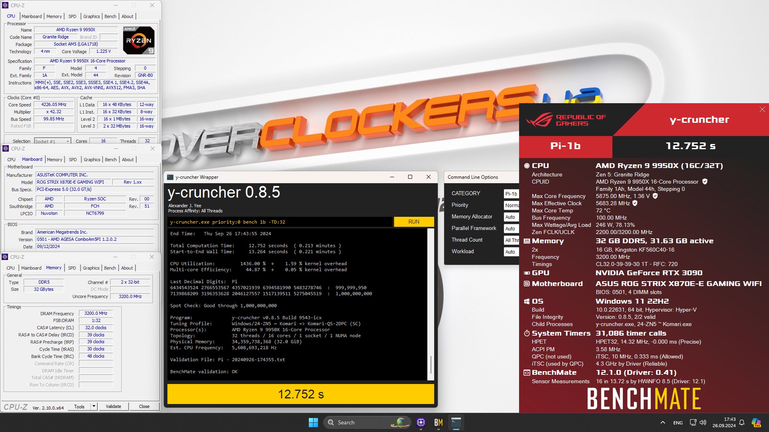The width and height of the screenshot is (769, 432).
Task: Click the y-cruncher command line field
Action: coord(280,222)
